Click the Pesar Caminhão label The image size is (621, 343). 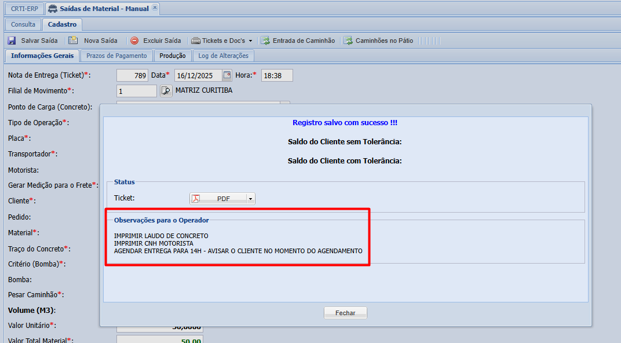coord(36,295)
